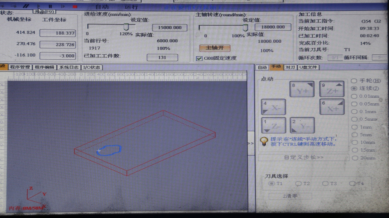Toggle the G00固定速度 checkbox
389x218 pixels.
(x=199, y=59)
